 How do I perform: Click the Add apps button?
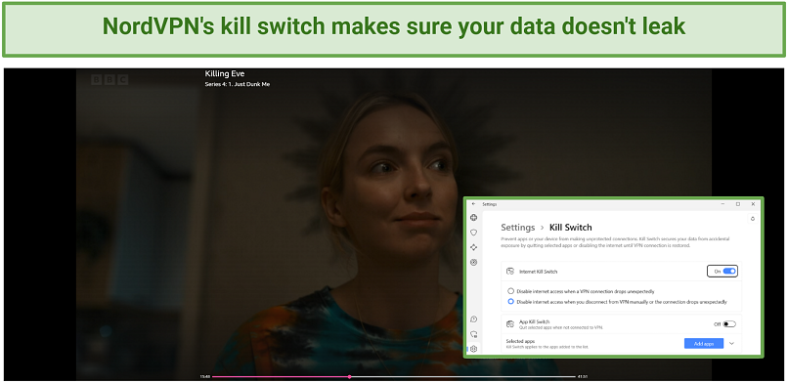click(x=704, y=343)
